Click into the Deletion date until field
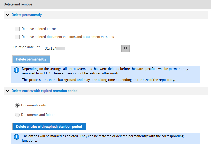This screenshot has height=147, width=211. [82, 49]
